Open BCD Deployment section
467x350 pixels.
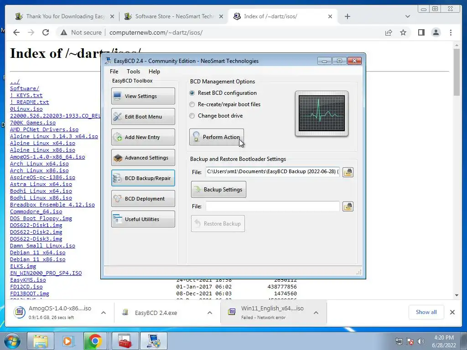click(143, 199)
